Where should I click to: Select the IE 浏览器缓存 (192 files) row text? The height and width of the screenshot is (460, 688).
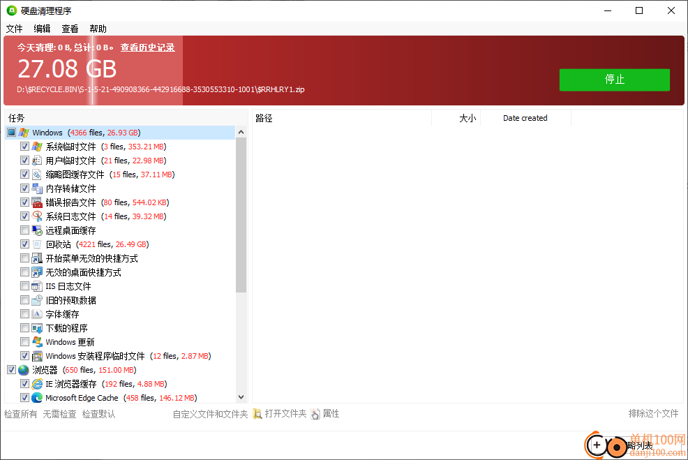click(106, 384)
